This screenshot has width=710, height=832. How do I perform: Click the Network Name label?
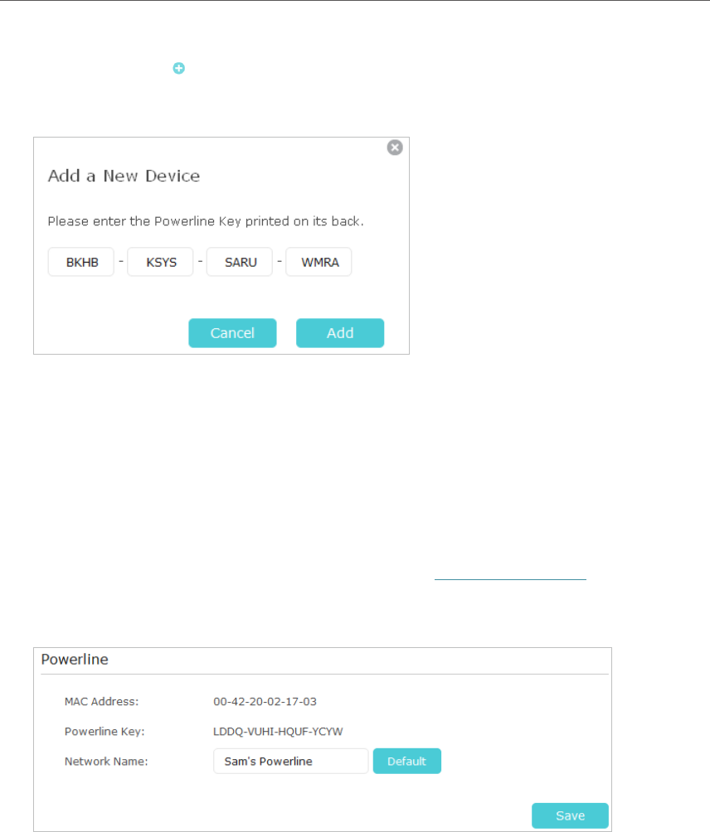click(106, 761)
